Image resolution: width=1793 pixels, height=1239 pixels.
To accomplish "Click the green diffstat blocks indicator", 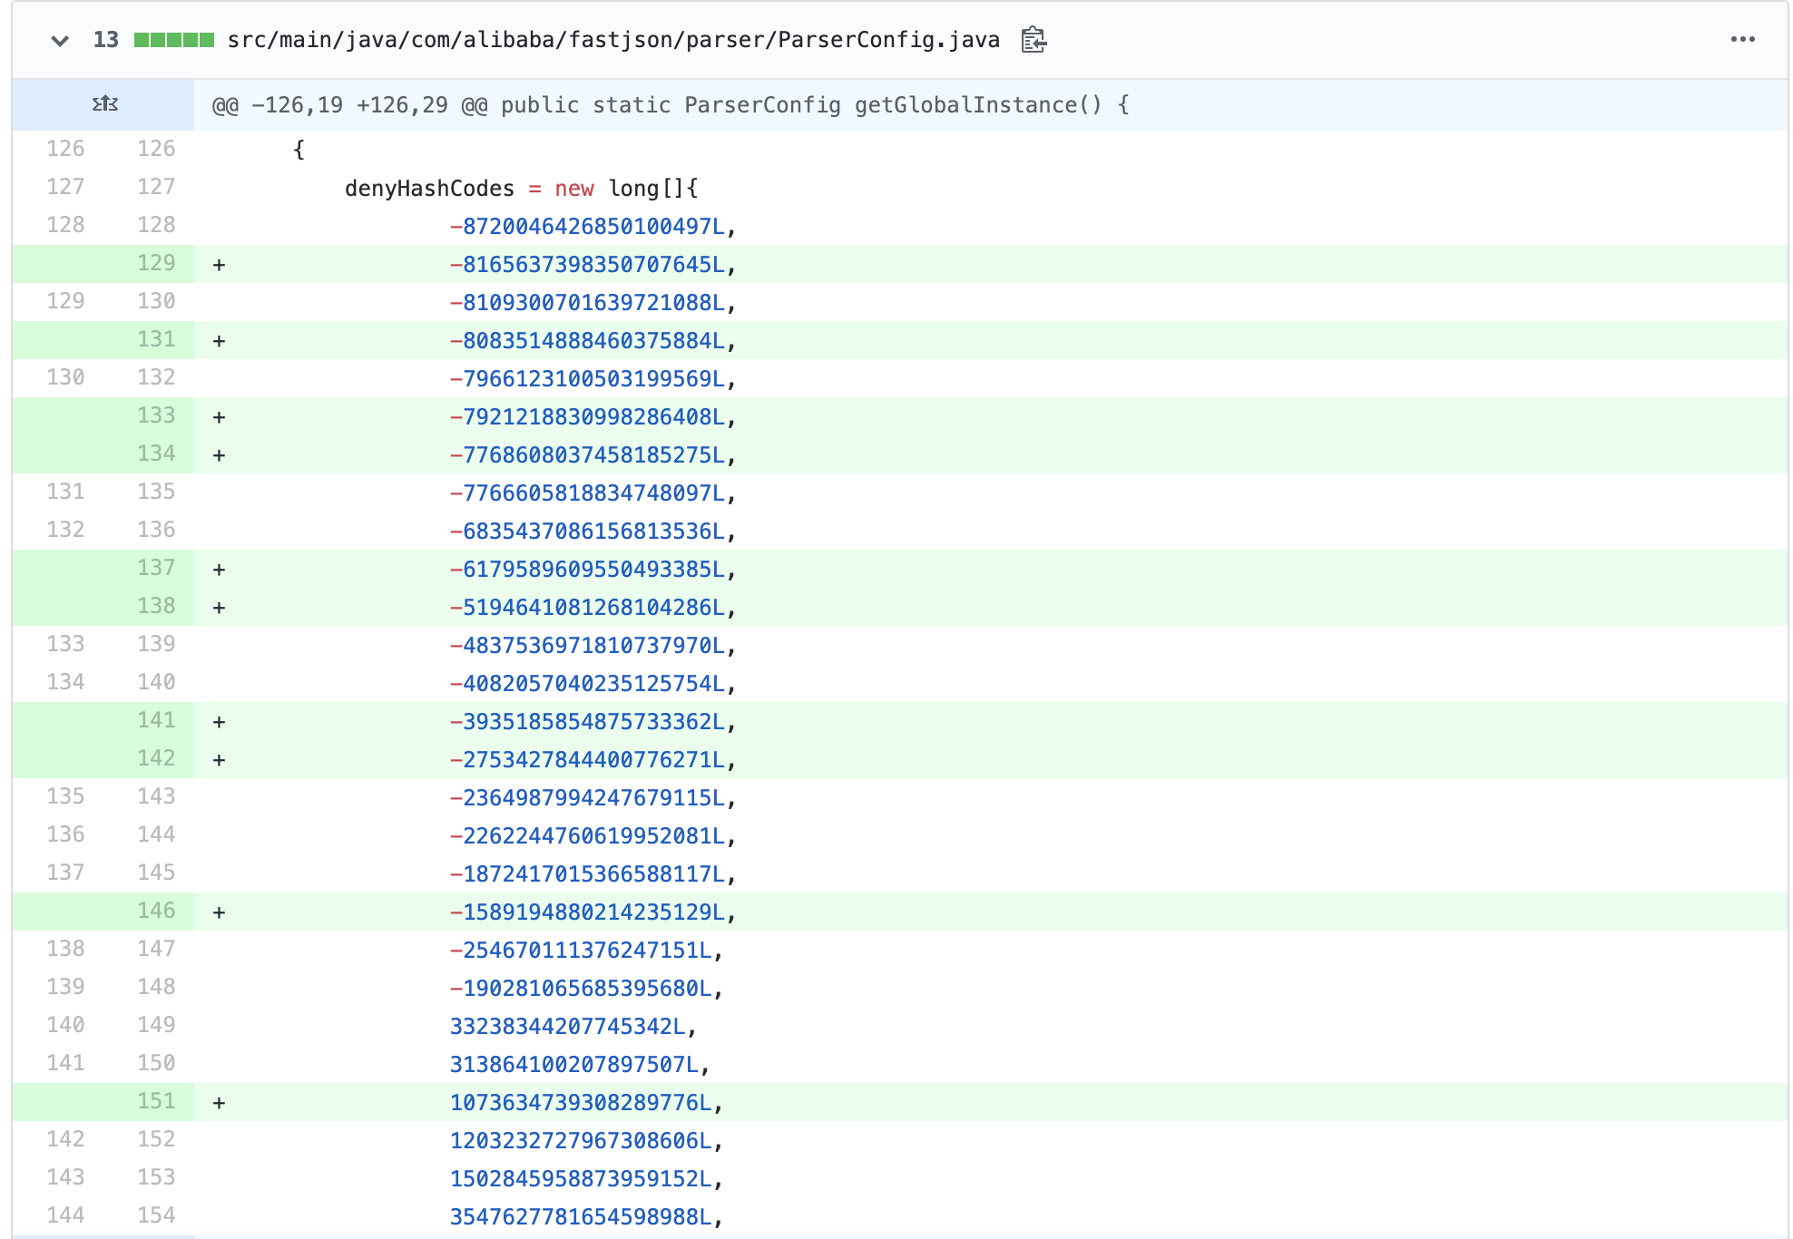I will click(x=173, y=40).
